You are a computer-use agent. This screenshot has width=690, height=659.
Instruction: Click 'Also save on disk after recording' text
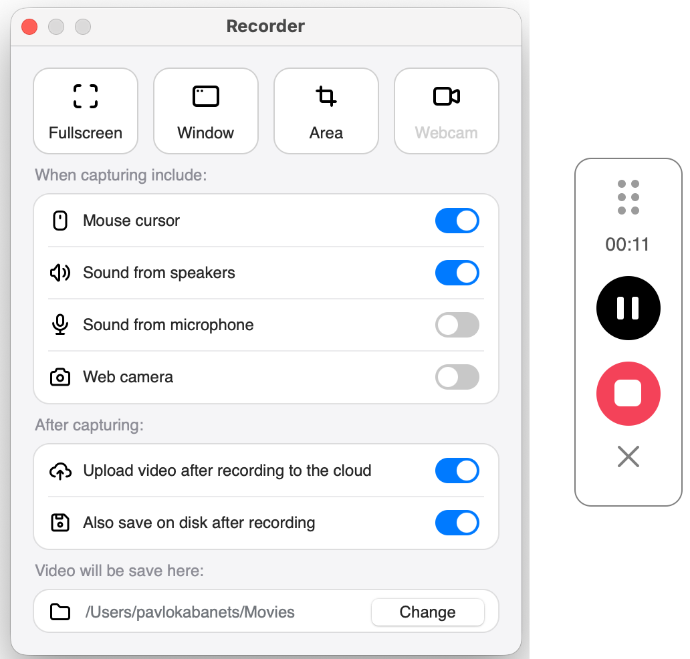(199, 523)
